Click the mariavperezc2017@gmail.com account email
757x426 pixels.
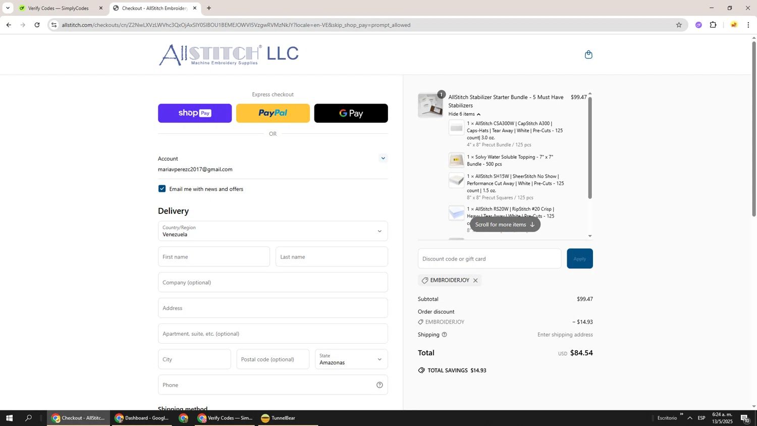[195, 170]
